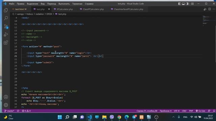Toggle the bottom panel layout icon
Screen dimensions: 216x121
coord(183,4)
